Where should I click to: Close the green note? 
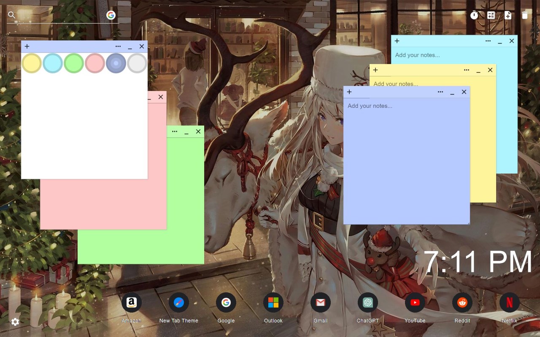[x=198, y=131]
